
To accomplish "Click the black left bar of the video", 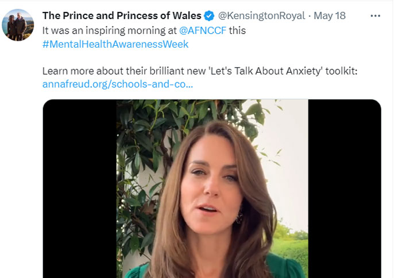I will tap(79, 189).
